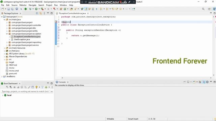The image size is (216, 121).
Task: Close the Package Explorer view
Action: click(x=20, y=13)
